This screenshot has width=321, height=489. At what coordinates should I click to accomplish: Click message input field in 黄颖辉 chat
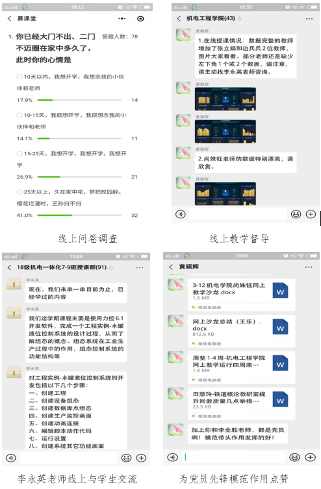[233, 457]
